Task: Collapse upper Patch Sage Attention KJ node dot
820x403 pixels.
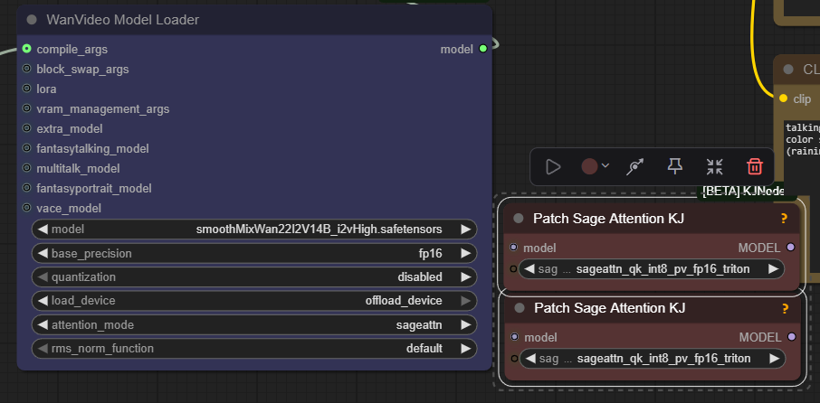Action: pos(519,219)
